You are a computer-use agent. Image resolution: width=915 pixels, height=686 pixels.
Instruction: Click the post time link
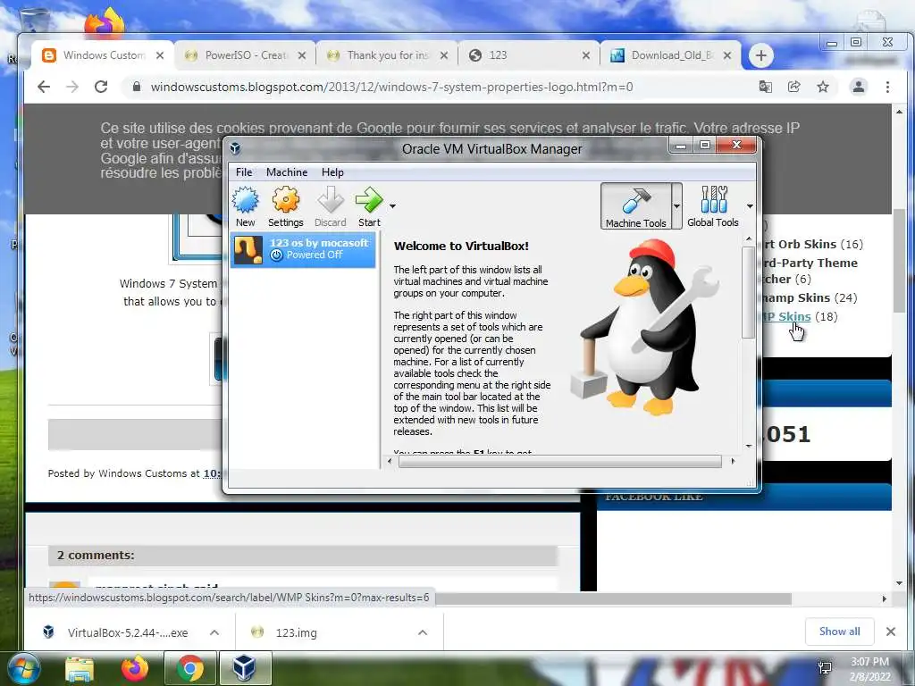212,473
